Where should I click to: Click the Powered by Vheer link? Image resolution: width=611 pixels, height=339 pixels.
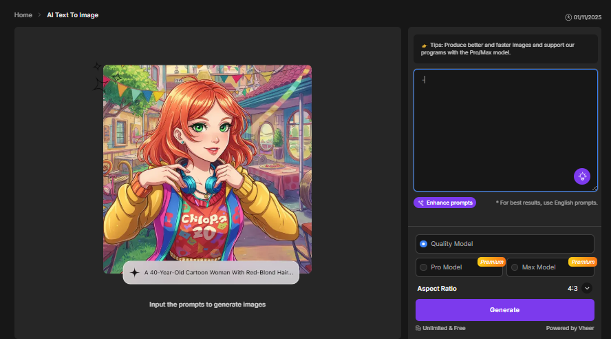pos(570,328)
